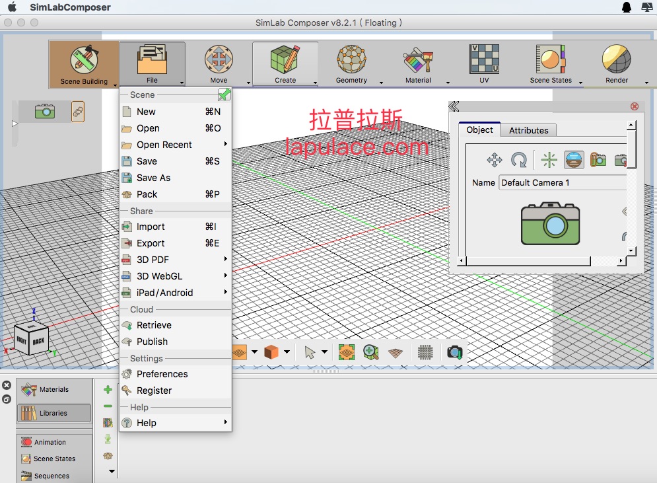The height and width of the screenshot is (483, 657).
Task: Click the rotate arrow icon in Object panel
Action: point(519,160)
